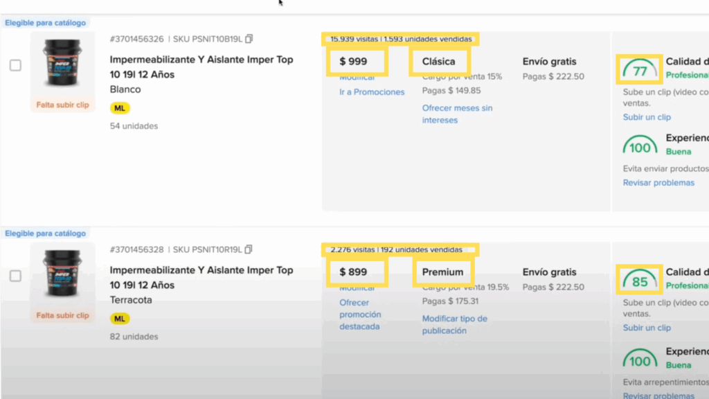709x399 pixels.
Task: Go to 'Ir a Promociones' link
Action: point(372,92)
